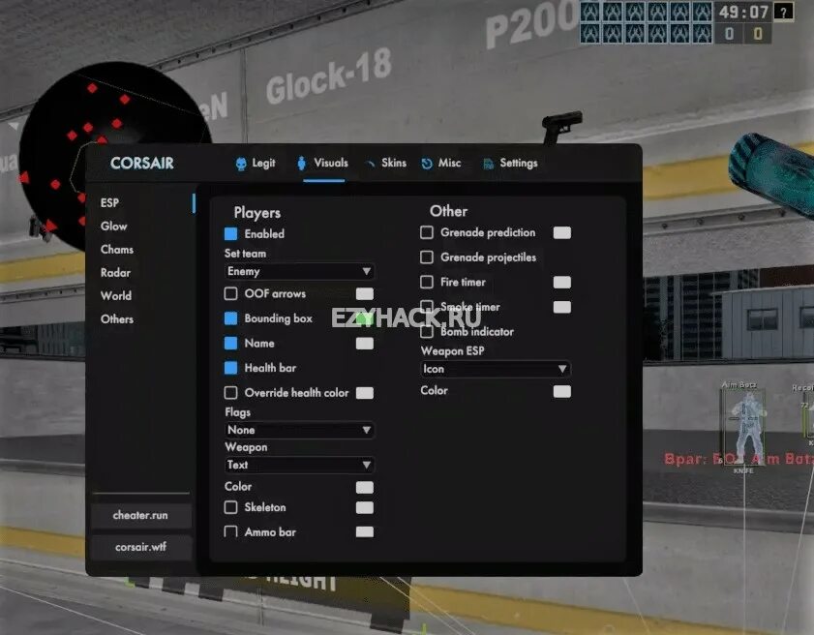This screenshot has width=814, height=635.
Task: Click the cheater.run button
Action: [x=140, y=516]
